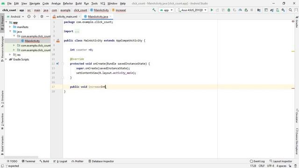Close the activity_main.xml tab

pyautogui.click(x=79, y=17)
